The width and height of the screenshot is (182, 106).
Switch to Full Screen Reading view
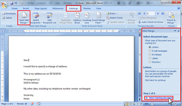[x=130, y=104]
